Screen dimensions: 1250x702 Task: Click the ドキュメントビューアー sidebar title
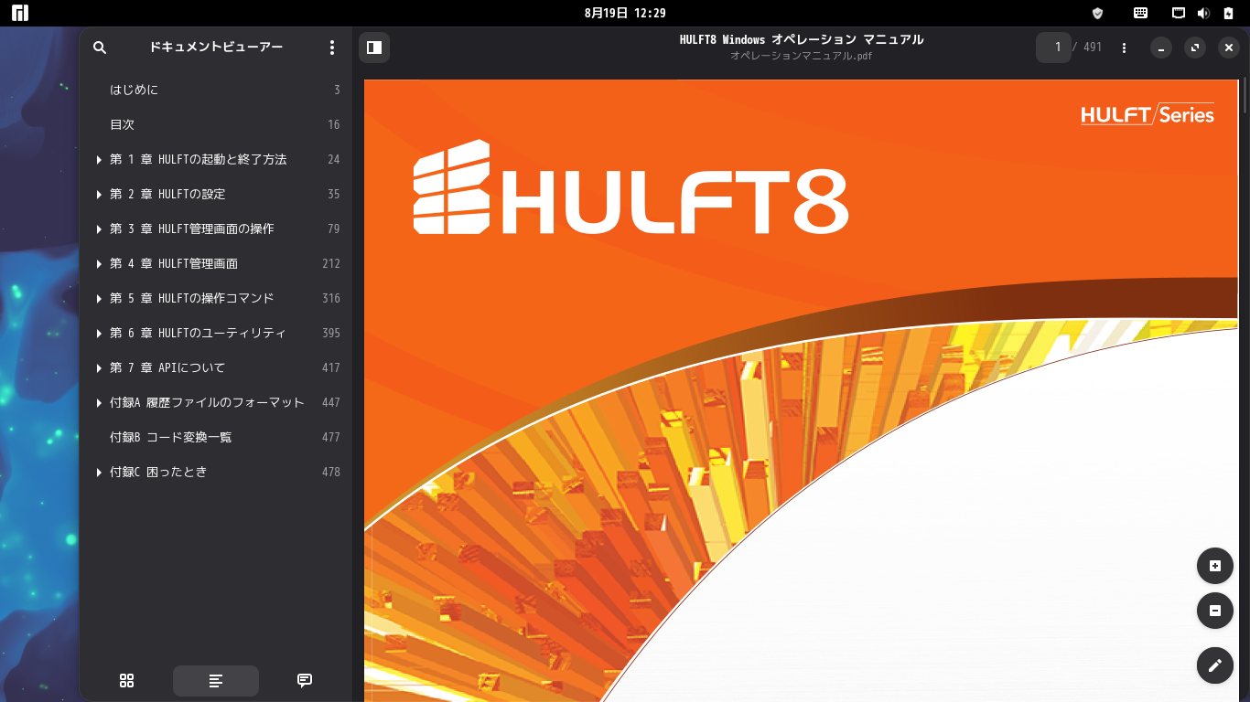[216, 48]
